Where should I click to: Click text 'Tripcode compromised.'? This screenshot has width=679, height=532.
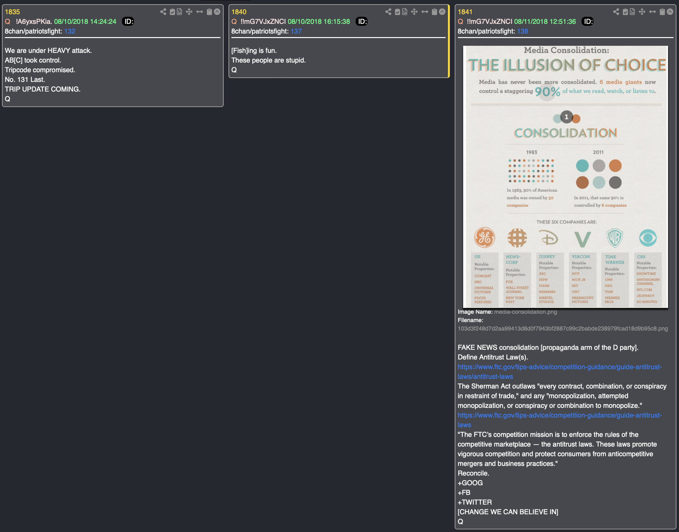click(x=40, y=70)
